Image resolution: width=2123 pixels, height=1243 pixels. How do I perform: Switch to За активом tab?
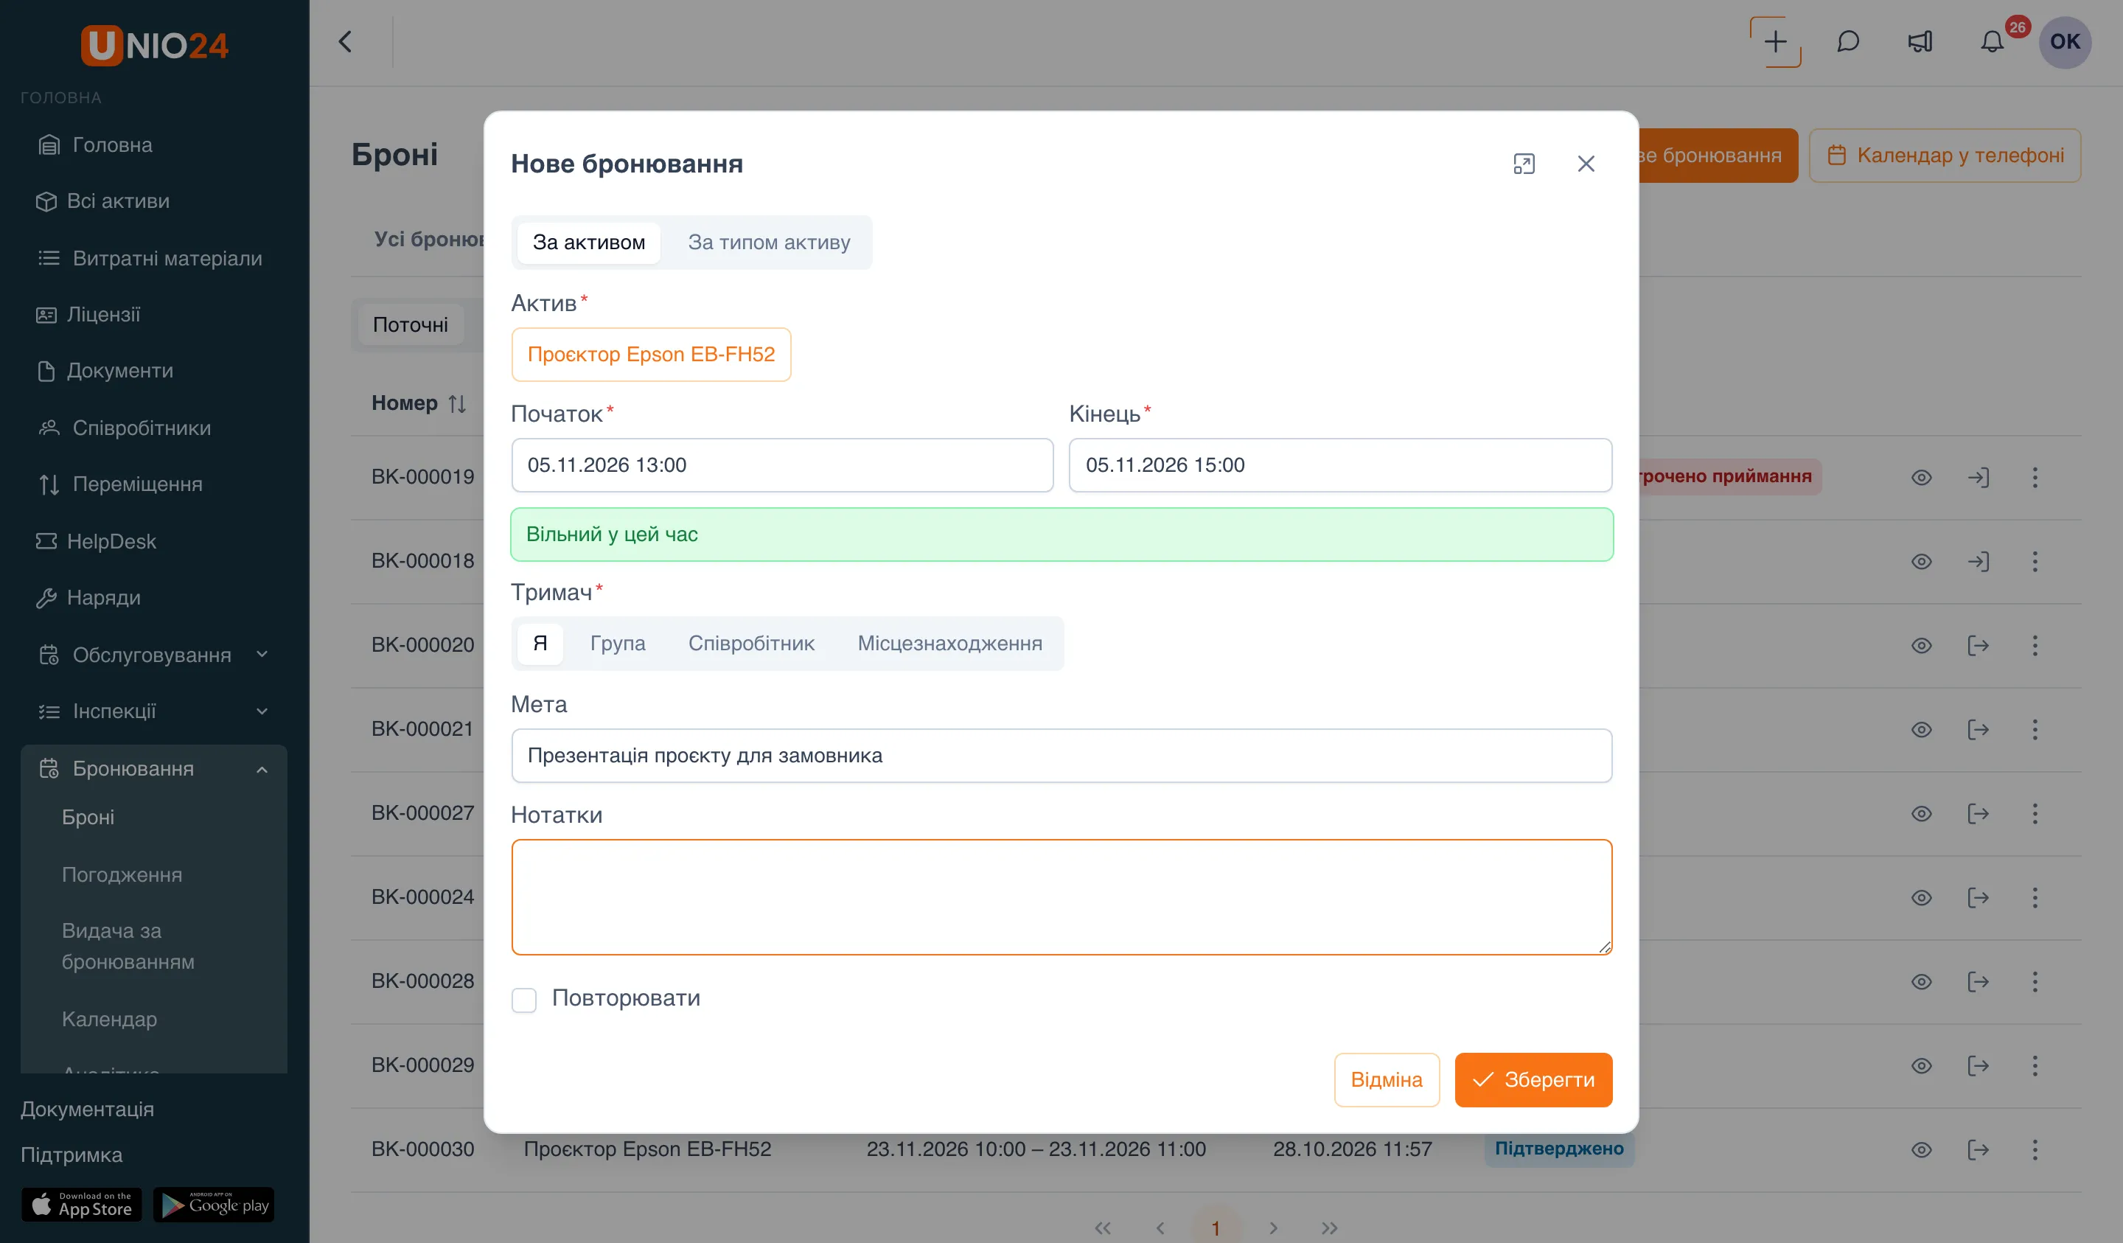tap(589, 243)
